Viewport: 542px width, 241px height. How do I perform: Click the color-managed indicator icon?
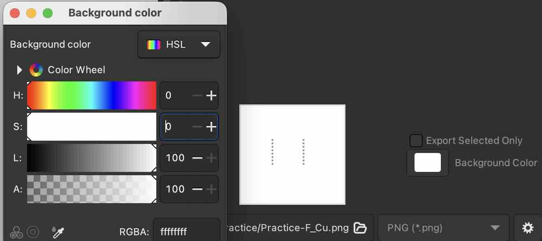click(16, 233)
